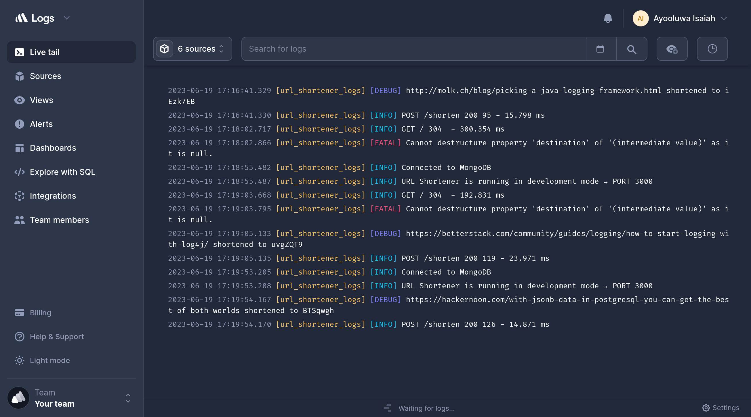
Task: Click the team avatar logo
Action: click(x=18, y=398)
